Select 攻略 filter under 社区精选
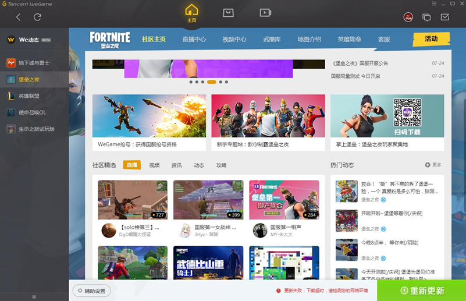 [x=221, y=165]
